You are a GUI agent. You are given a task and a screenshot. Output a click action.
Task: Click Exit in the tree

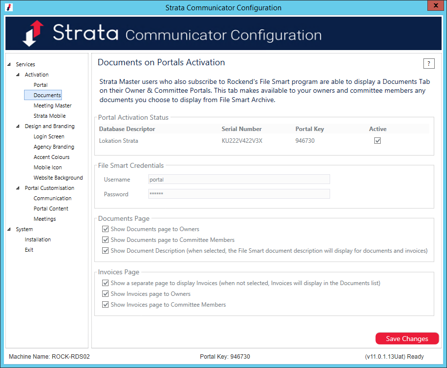pyautogui.click(x=29, y=250)
